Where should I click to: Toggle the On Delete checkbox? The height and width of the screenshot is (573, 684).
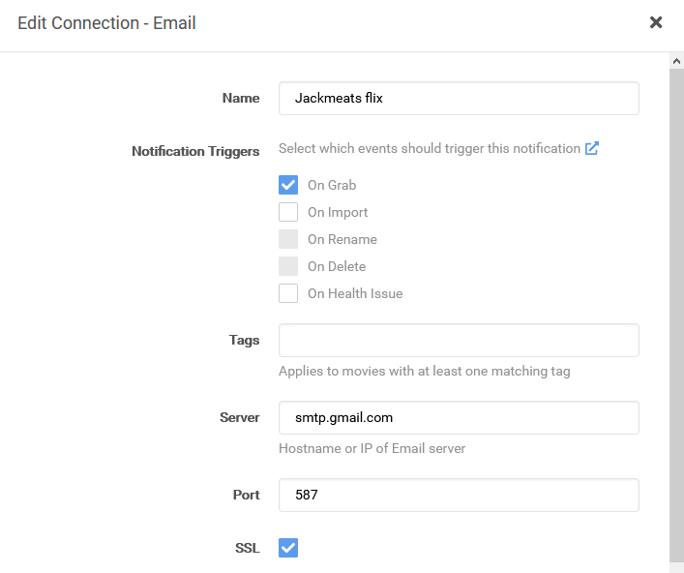point(288,266)
